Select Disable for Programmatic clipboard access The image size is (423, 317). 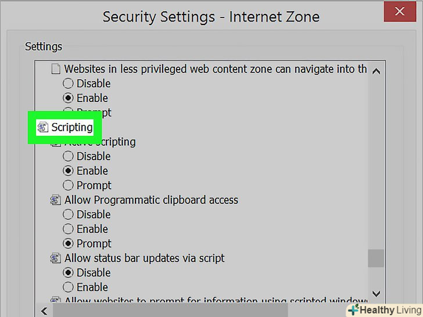[68, 215]
